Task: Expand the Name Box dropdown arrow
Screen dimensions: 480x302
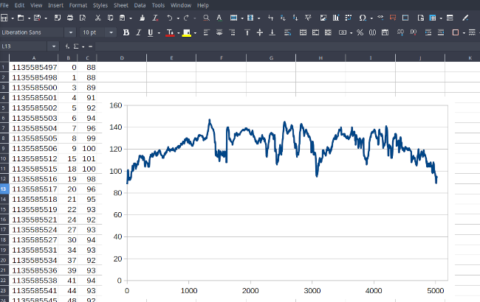Action: (x=52, y=46)
